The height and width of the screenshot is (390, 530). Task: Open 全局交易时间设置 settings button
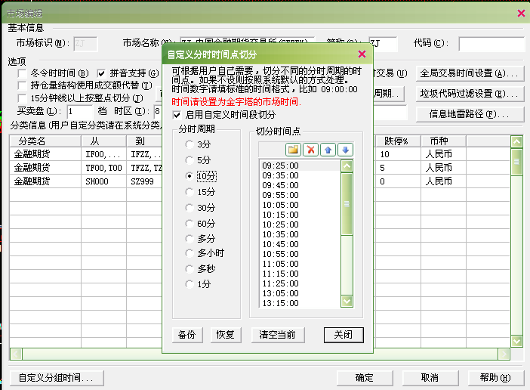(x=471, y=73)
